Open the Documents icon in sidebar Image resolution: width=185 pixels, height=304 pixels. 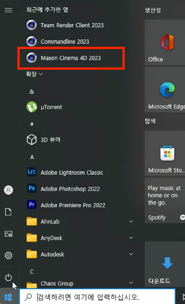pyautogui.click(x=8, y=212)
